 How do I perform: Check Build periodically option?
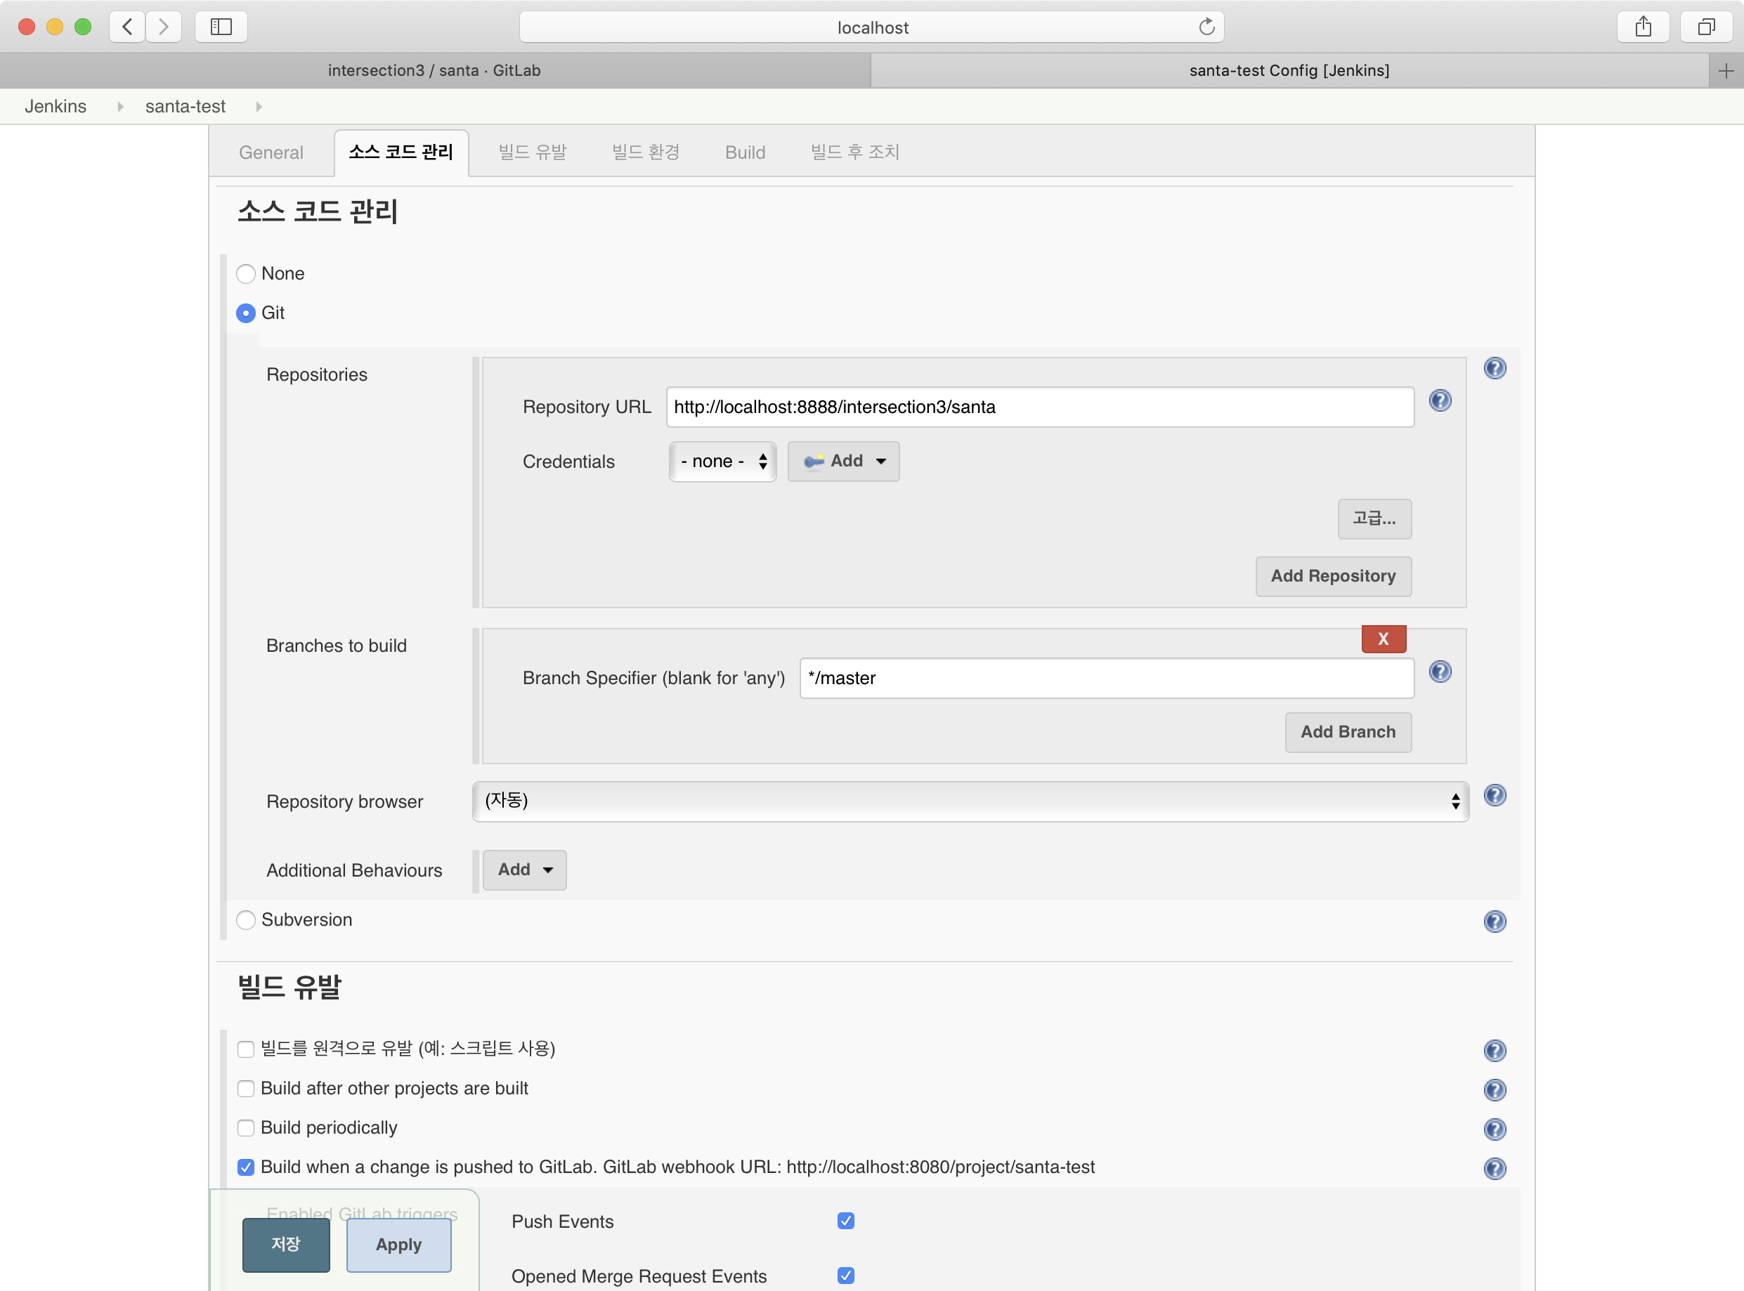[x=245, y=1127]
